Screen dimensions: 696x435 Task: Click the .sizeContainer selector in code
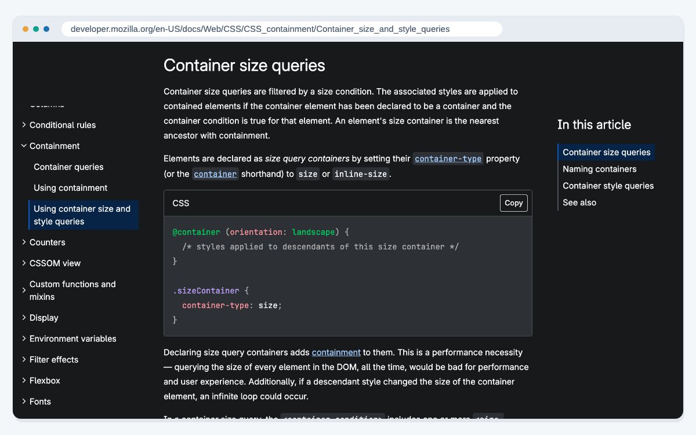[x=206, y=291]
